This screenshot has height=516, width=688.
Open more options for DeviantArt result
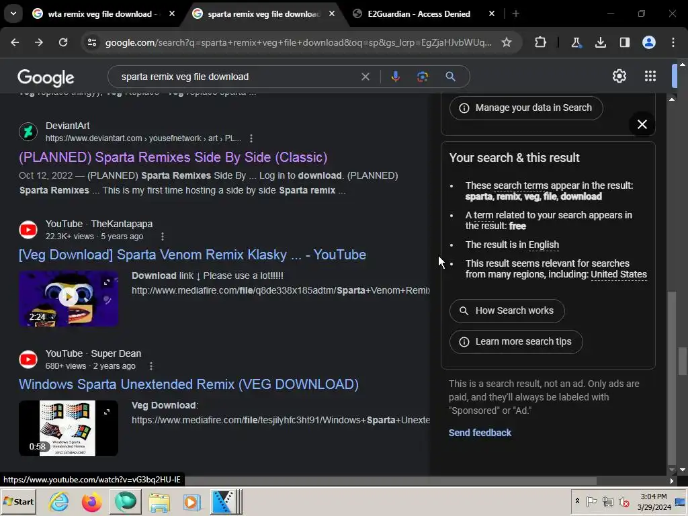pyautogui.click(x=251, y=138)
